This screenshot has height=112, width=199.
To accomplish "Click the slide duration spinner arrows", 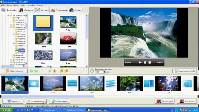I will pos(104,72).
